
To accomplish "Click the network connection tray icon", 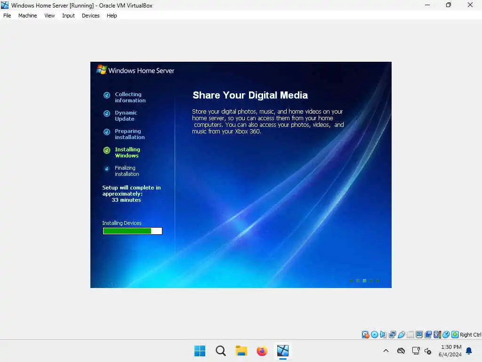I will pos(416,351).
